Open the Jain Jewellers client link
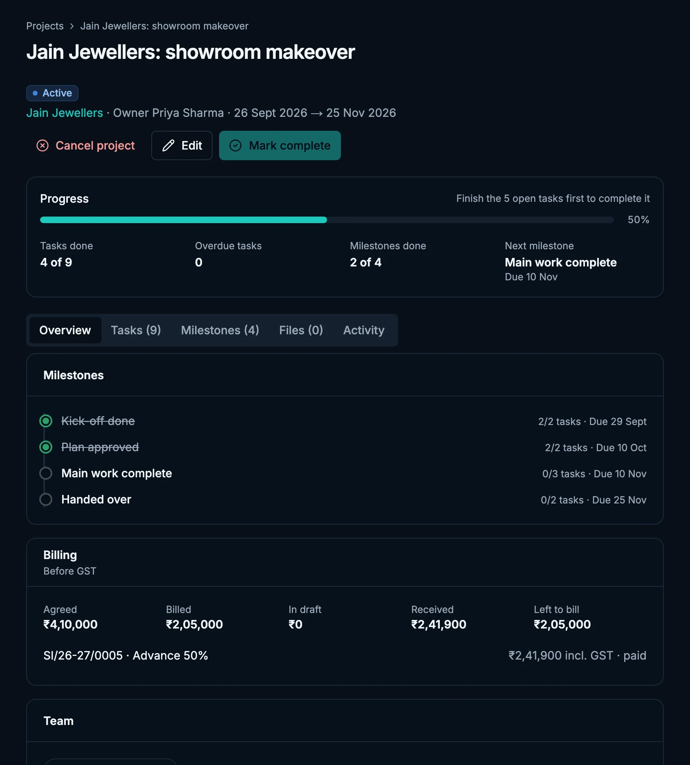 pyautogui.click(x=65, y=113)
